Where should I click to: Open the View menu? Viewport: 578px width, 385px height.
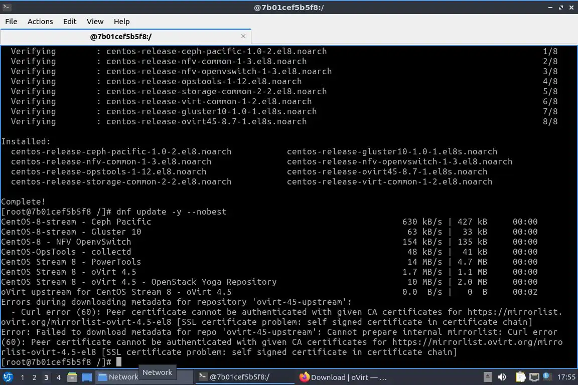coord(95,22)
